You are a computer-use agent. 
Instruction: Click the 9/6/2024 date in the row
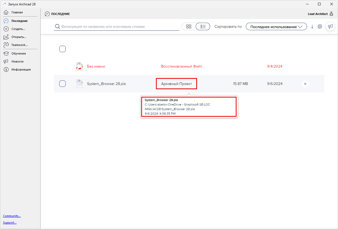275,84
